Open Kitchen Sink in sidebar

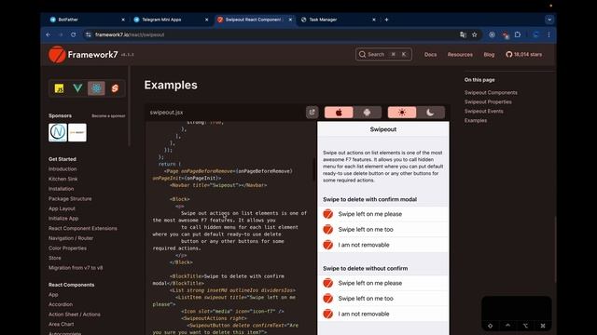pos(62,179)
